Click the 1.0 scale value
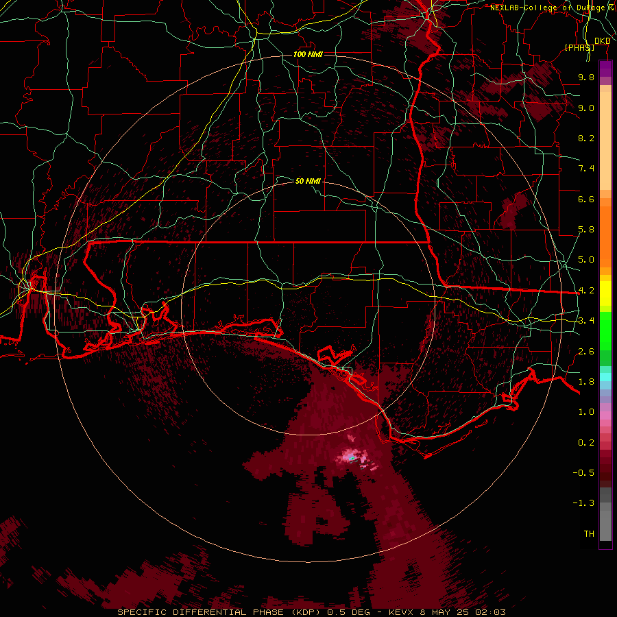Image resolution: width=617 pixels, height=617 pixels. pyautogui.click(x=586, y=412)
